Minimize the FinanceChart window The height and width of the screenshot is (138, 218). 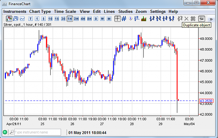click(x=188, y=2)
